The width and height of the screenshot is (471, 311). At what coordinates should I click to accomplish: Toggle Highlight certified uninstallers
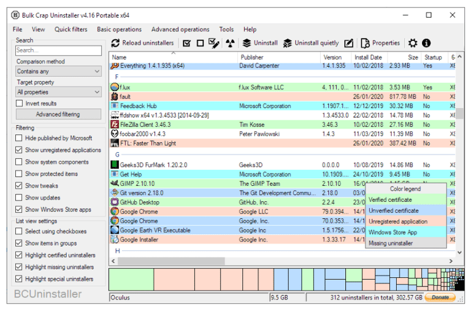click(18, 255)
